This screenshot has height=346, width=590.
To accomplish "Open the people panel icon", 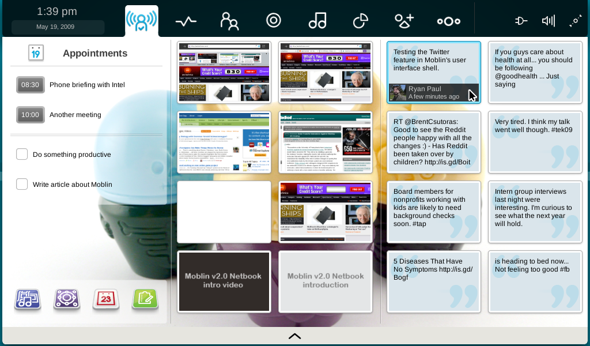I will point(229,21).
